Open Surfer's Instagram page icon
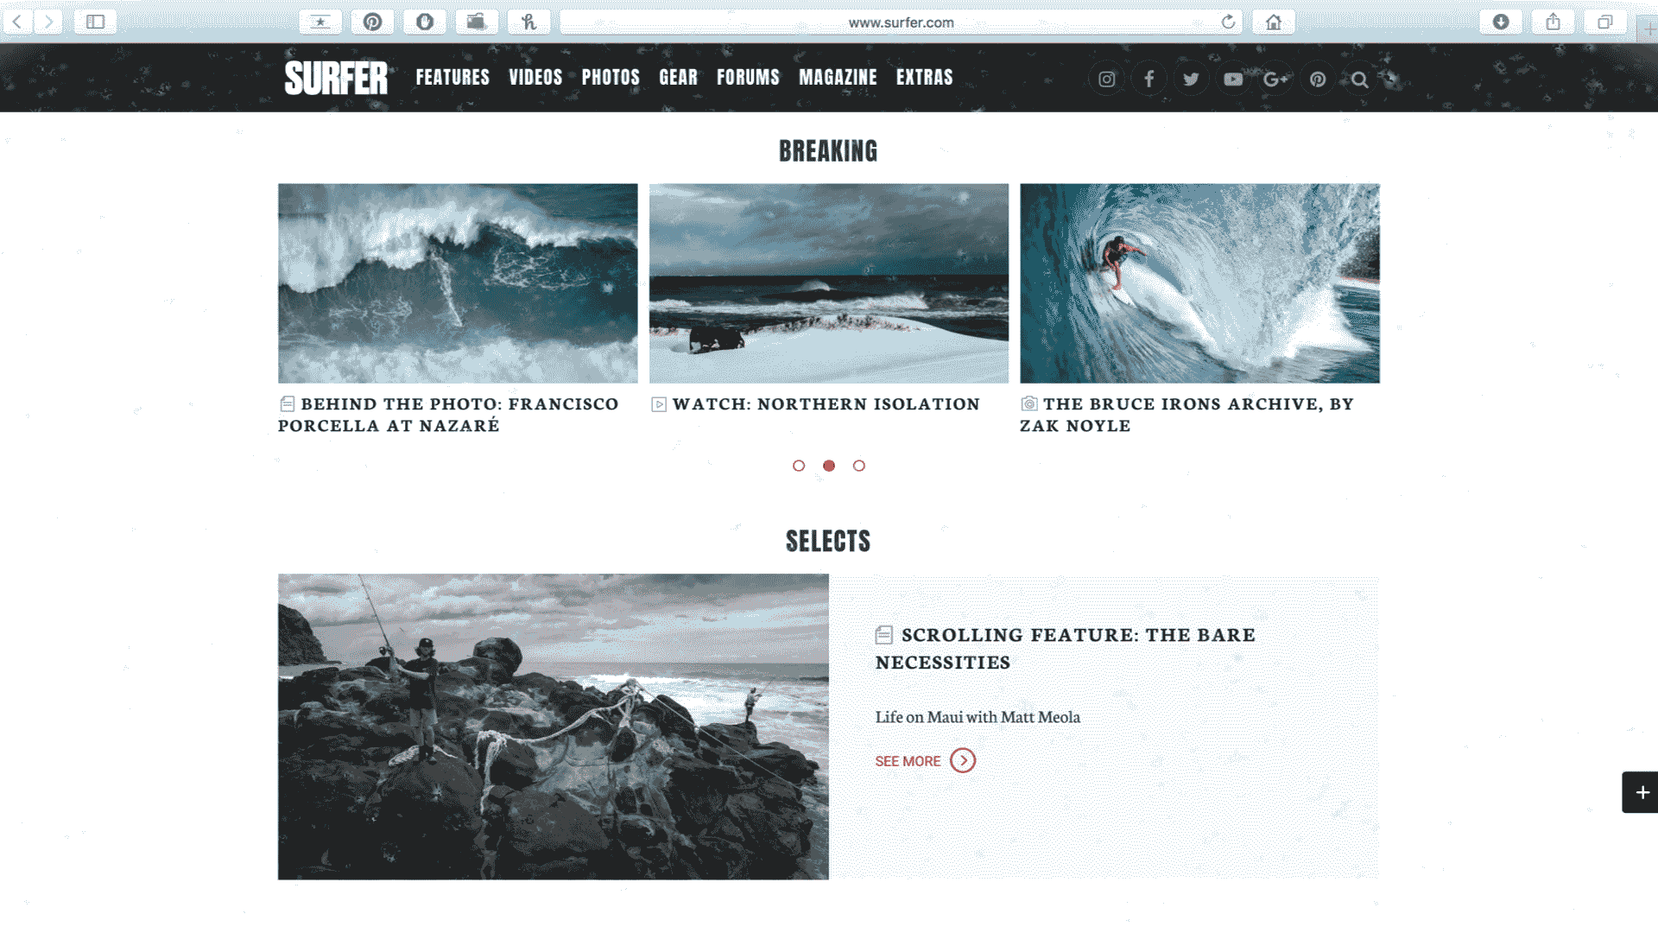The image size is (1658, 933). pyautogui.click(x=1106, y=79)
